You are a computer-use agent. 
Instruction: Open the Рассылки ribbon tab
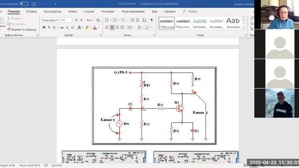(x=108, y=11)
